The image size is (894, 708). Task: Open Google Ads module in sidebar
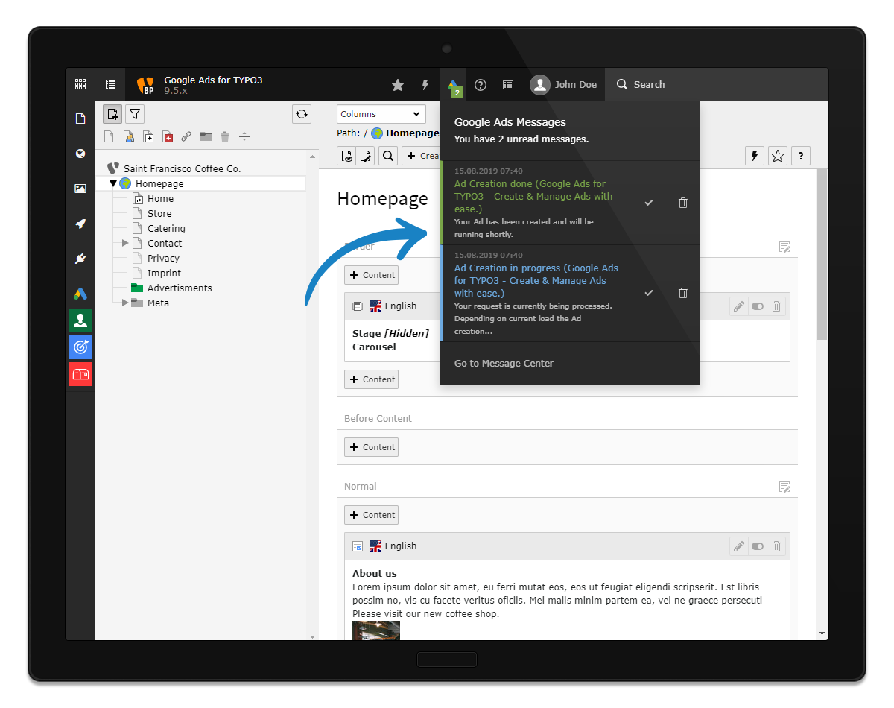(x=80, y=294)
